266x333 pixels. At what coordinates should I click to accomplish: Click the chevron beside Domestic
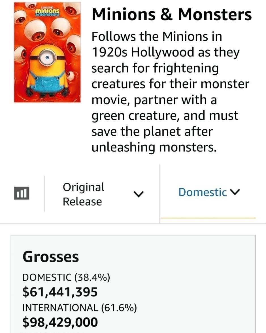235,192
